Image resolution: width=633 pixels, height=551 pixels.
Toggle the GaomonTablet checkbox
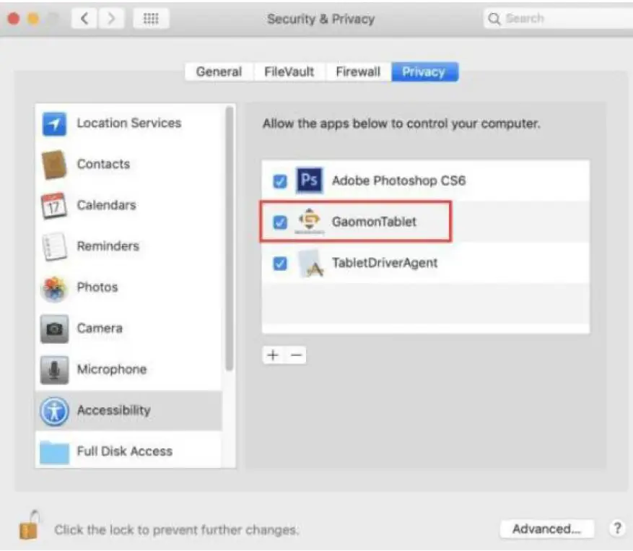pos(280,222)
